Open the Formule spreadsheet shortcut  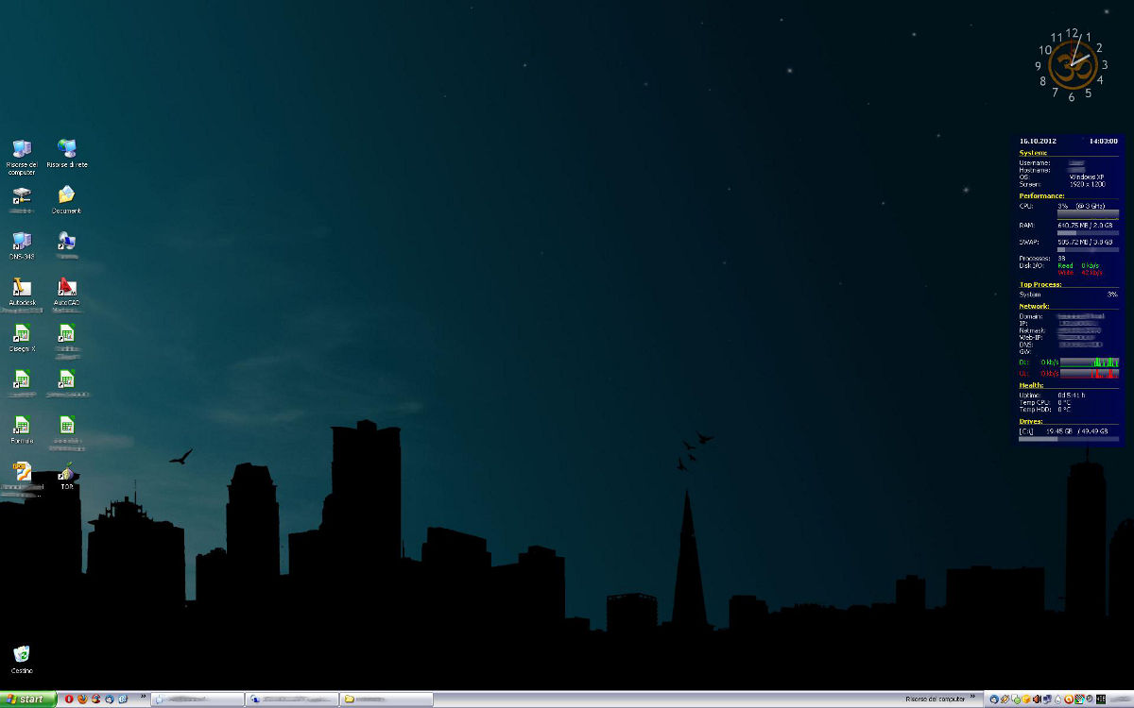(21, 426)
